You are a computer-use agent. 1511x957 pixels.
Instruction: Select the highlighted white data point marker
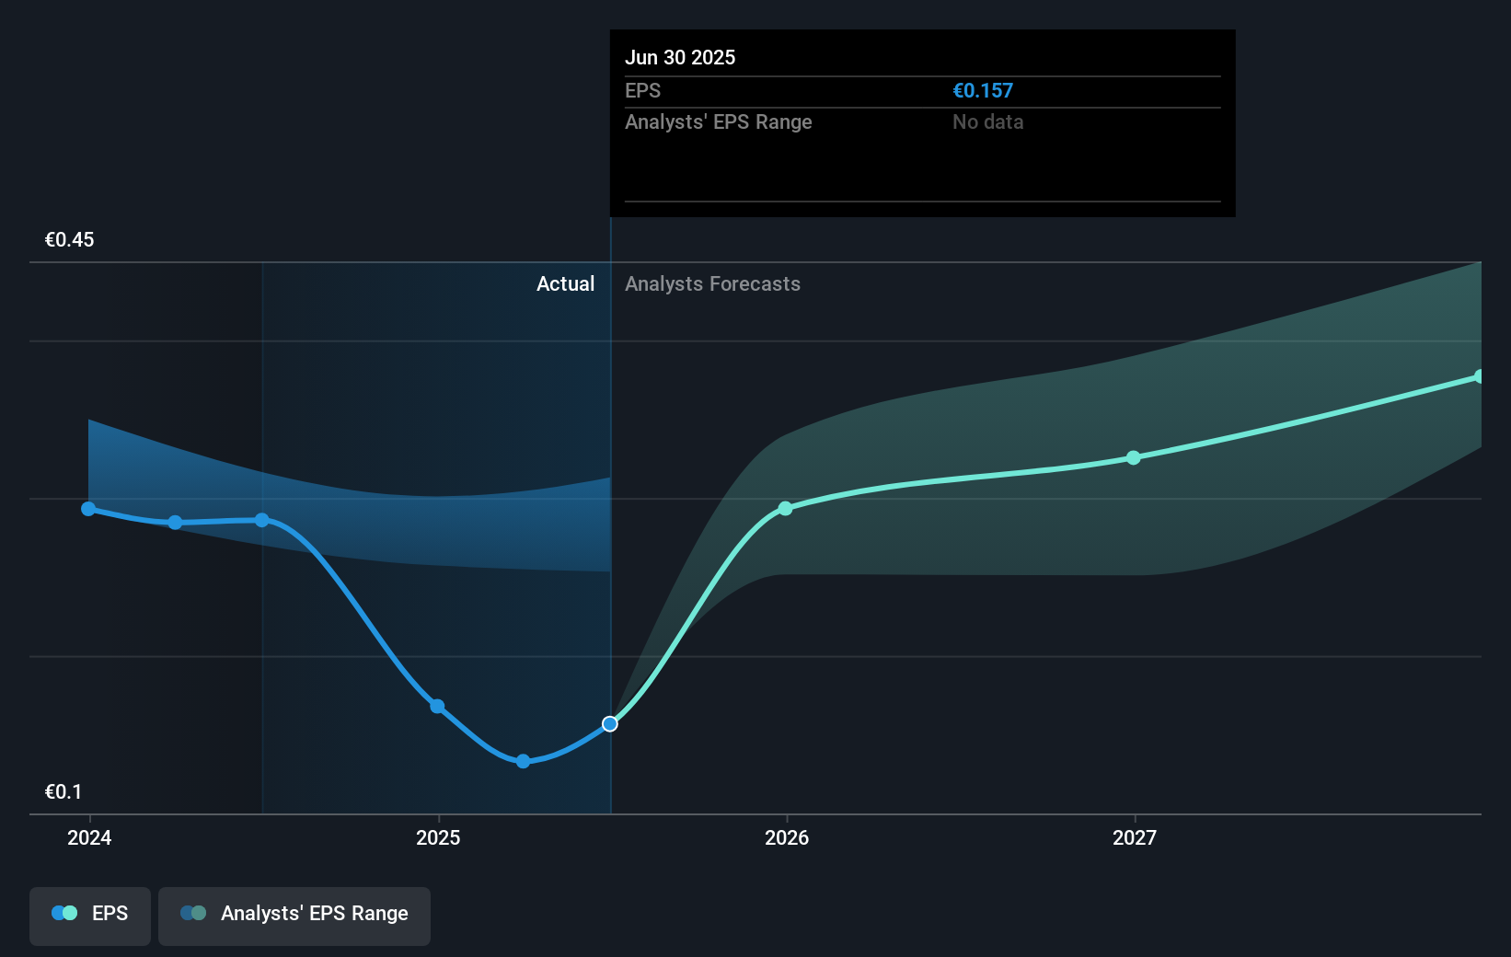609,723
